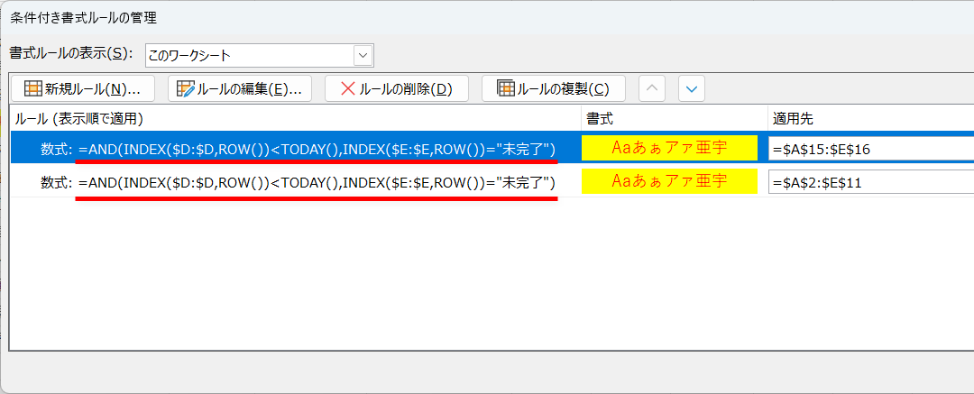Click the 適用先 column header

[871, 118]
